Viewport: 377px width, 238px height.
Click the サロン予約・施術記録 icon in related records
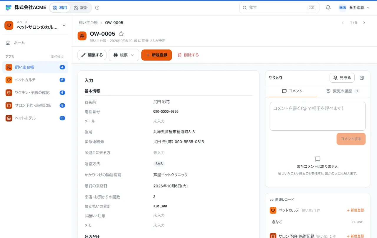pyautogui.click(x=273, y=236)
